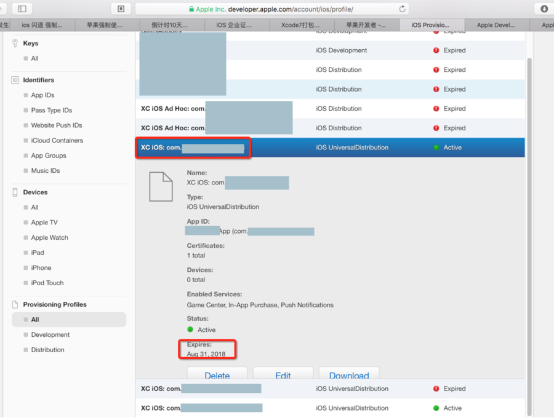This screenshot has height=418, width=554.
Task: Click Identifiers section heading
Action: [x=39, y=80]
